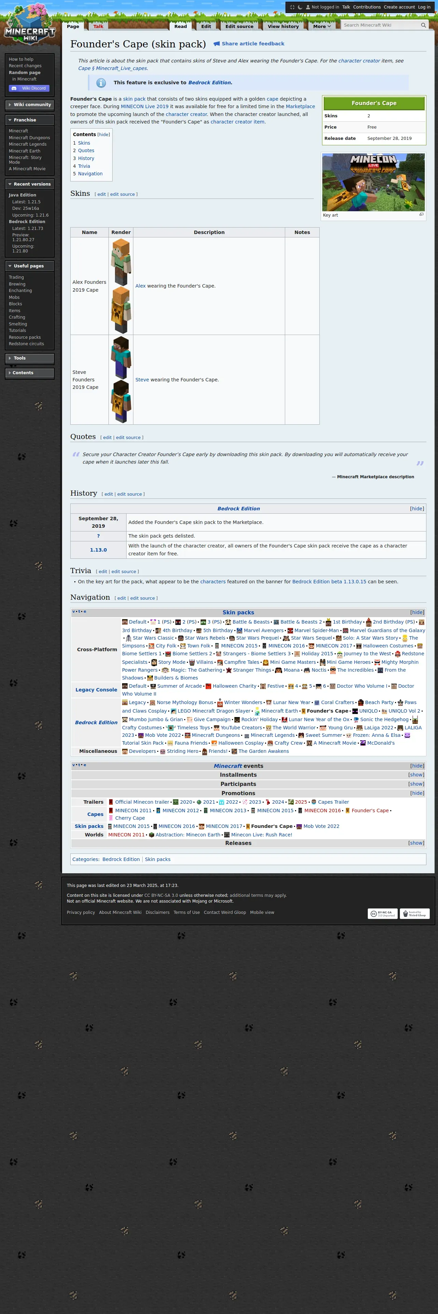Screen dimensions: 438x1314
Task: Expand the Contents sidebar section
Action: tap(30, 373)
